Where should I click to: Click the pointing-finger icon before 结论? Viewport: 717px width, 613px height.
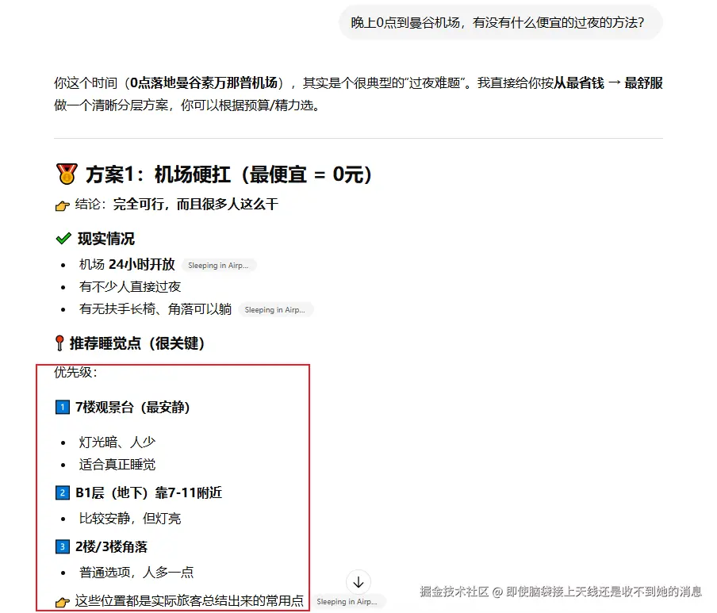point(63,205)
